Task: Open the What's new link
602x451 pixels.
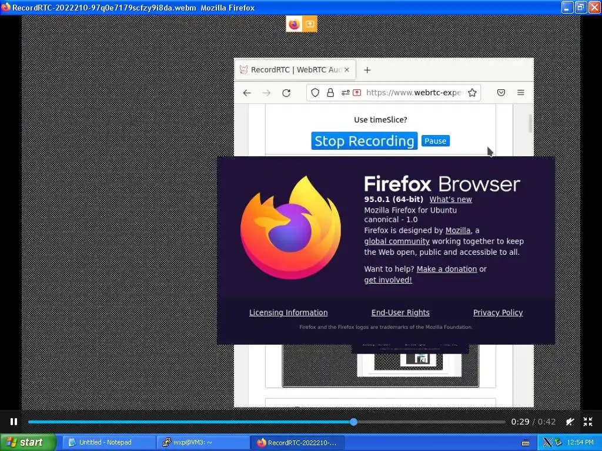Action: click(x=450, y=200)
